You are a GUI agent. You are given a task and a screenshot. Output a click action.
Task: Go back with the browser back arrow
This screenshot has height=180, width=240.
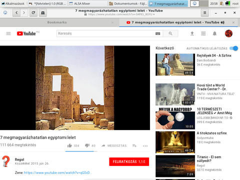[x=16, y=12]
